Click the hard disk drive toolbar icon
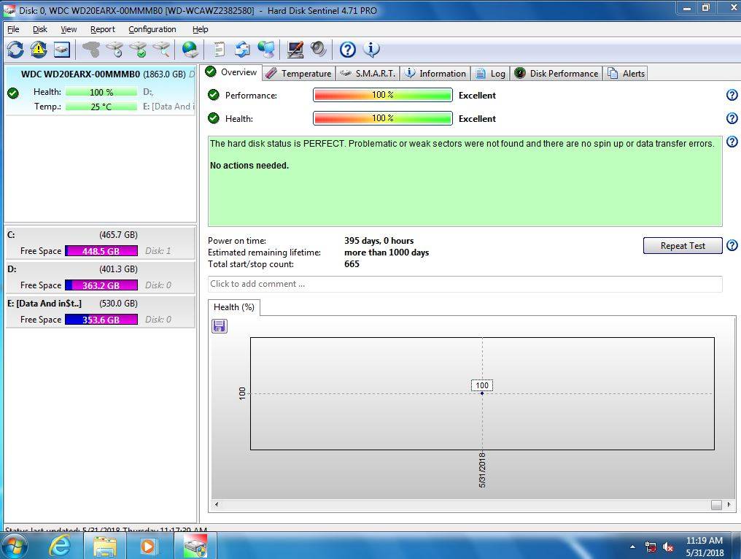 [x=62, y=49]
